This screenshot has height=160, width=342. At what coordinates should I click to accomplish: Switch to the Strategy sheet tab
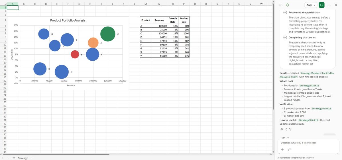23,158
